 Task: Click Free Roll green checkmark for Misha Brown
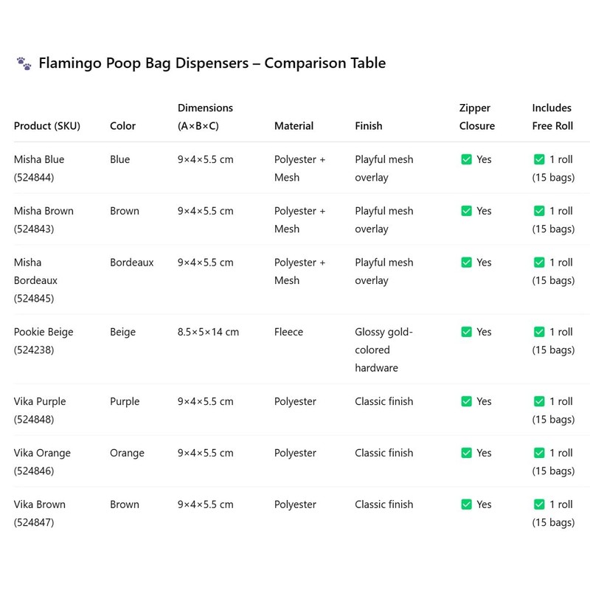point(539,211)
